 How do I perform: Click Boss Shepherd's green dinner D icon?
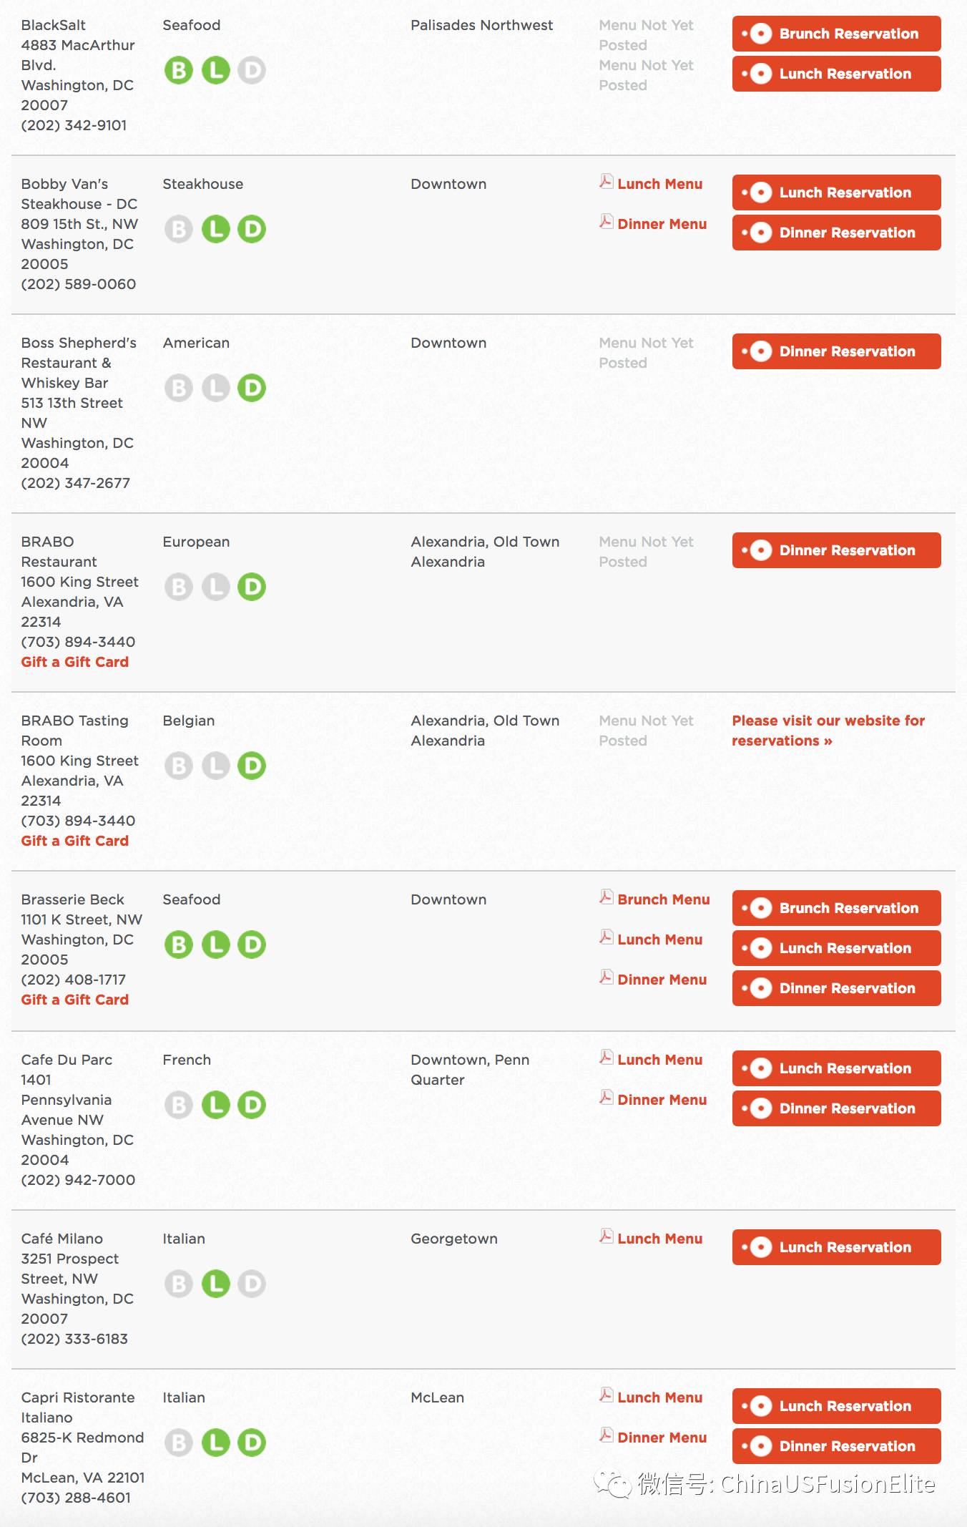[252, 388]
